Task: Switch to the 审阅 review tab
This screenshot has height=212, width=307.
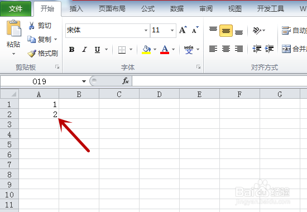Action: (206, 9)
